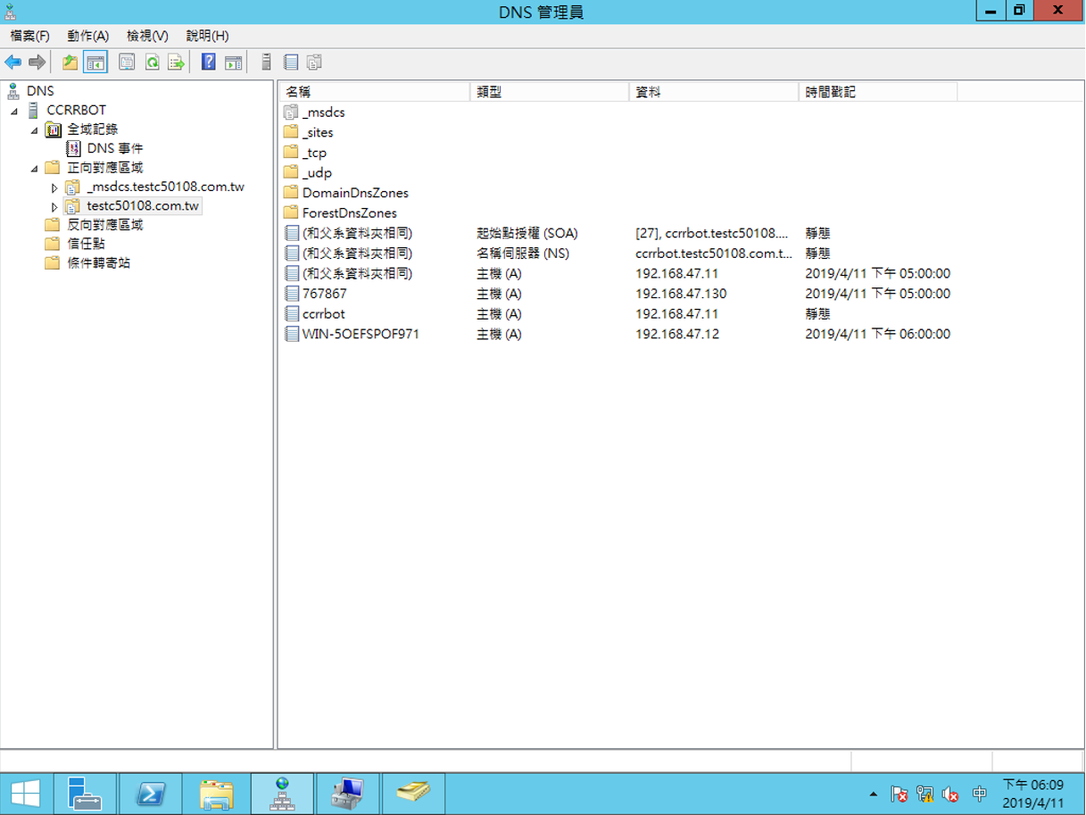Click the muted speaker tray icon

[951, 794]
